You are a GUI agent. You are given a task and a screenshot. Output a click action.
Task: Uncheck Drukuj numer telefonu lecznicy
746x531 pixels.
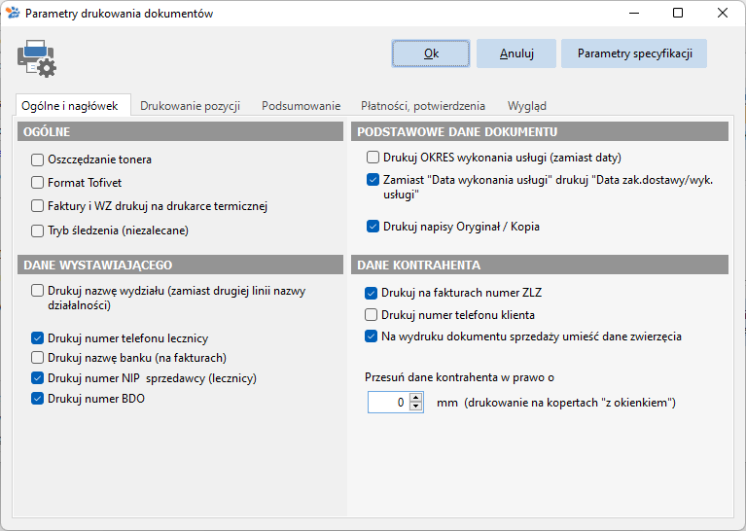tap(37, 338)
